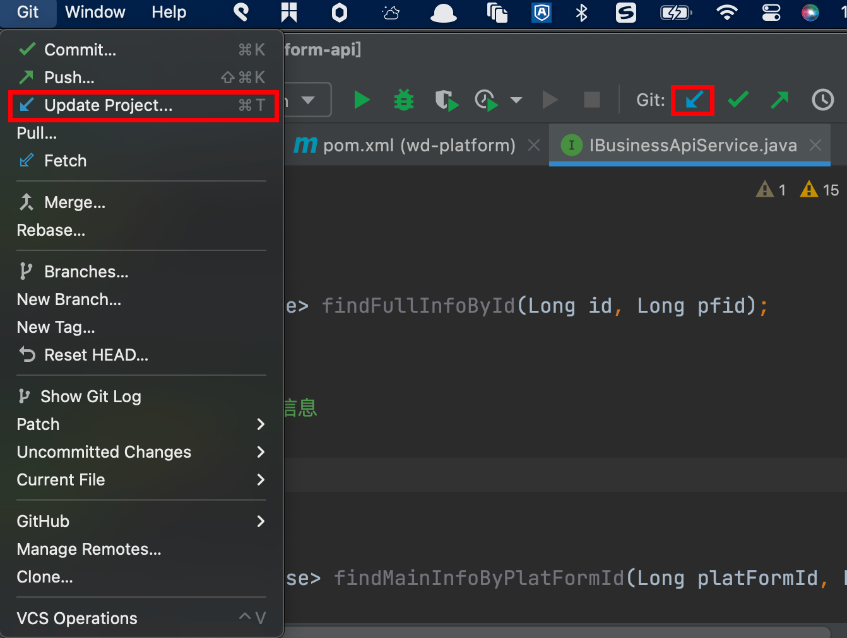Screen dimensions: 847x638
Task: Click the Sogou S input icon
Action: coord(626,13)
